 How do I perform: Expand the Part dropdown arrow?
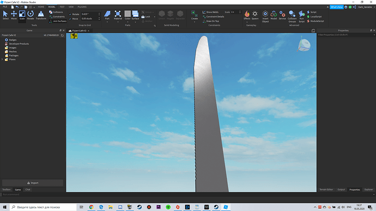[x=107, y=22]
